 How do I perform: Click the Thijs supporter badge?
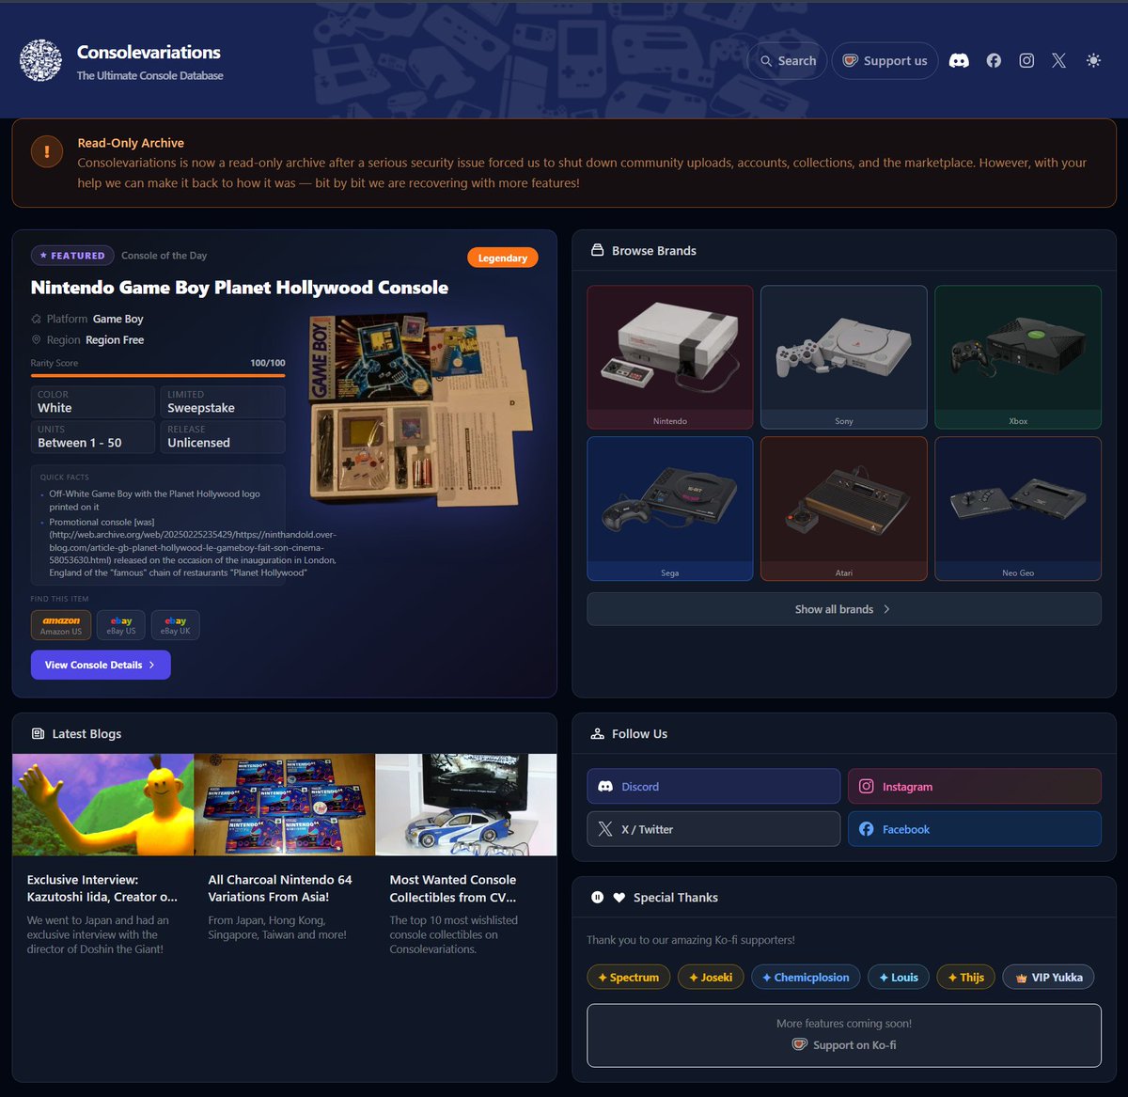click(965, 978)
